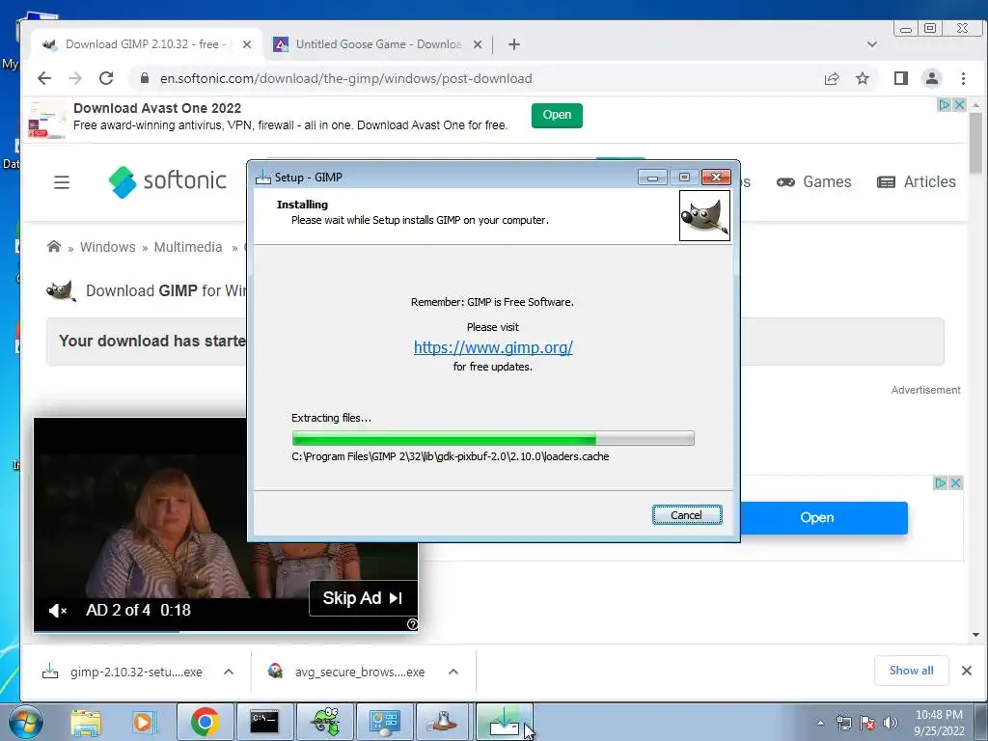Close the Avast banner ad
This screenshot has width=988, height=741.
[x=960, y=104]
